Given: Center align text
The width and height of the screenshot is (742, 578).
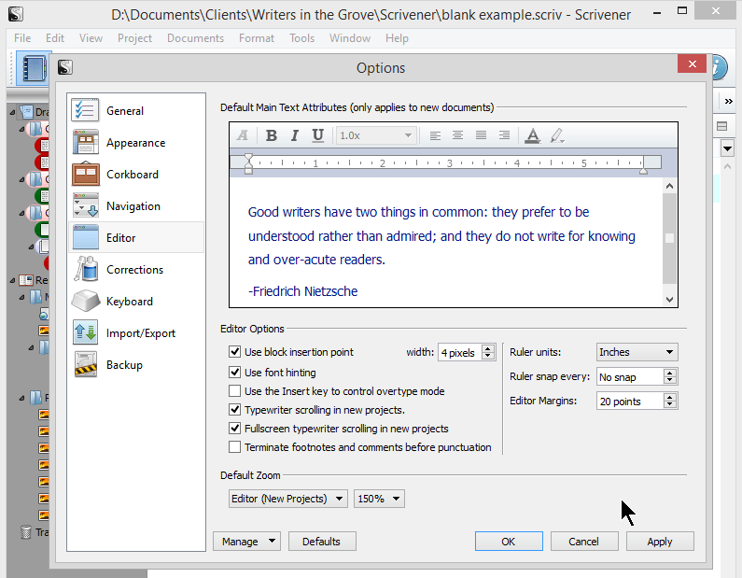Looking at the screenshot, I should [x=457, y=135].
